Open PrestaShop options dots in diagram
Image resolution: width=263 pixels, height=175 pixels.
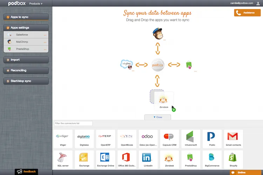coord(195,71)
